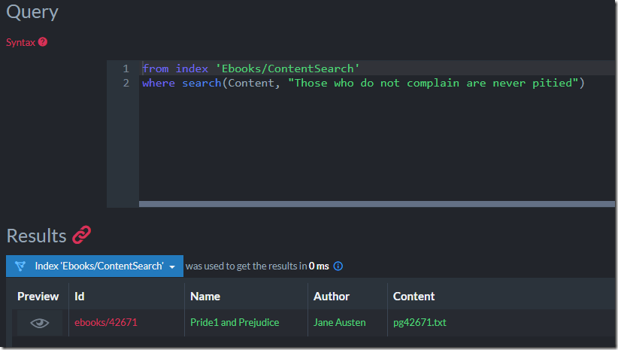Expand the Index 'Ebooks/ContentSearch' dropdown arrow
618x350 pixels.
click(172, 266)
